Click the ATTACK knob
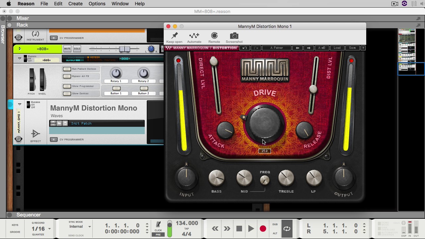Screen dimensions: 425x239 (226, 130)
